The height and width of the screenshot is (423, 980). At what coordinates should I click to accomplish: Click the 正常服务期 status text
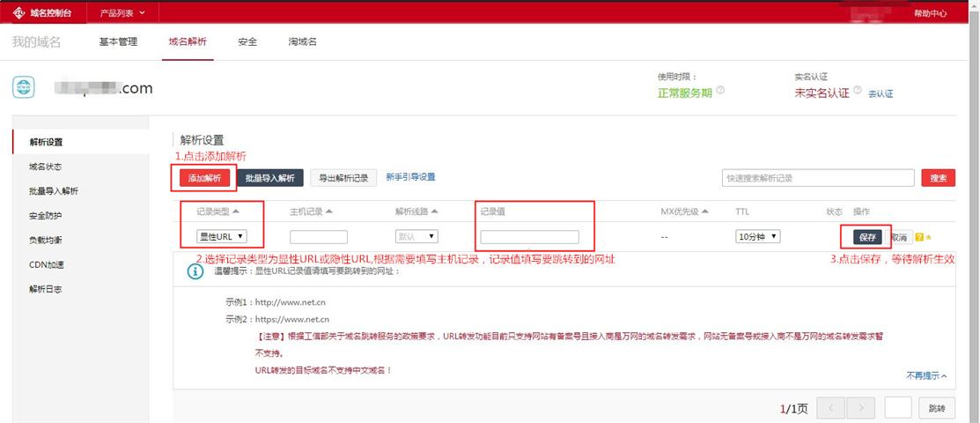point(684,93)
